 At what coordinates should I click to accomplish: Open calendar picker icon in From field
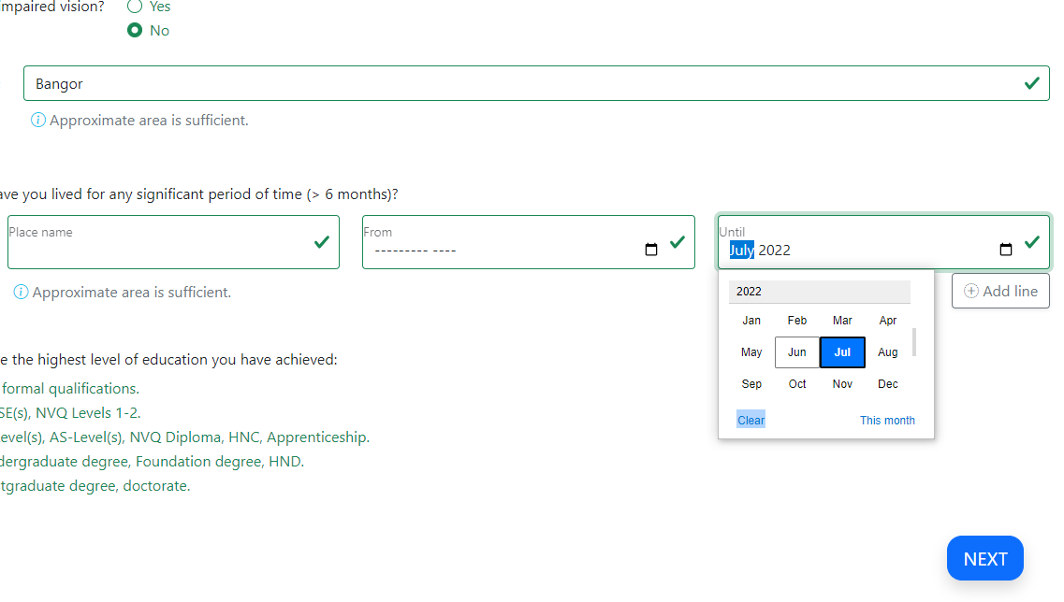(650, 250)
